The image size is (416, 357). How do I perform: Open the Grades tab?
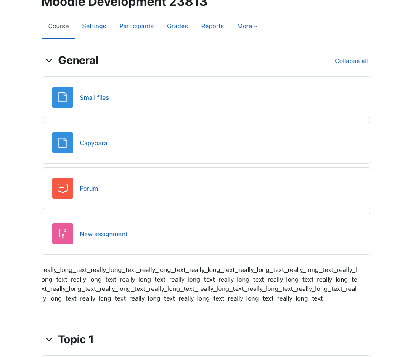click(177, 26)
